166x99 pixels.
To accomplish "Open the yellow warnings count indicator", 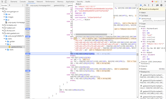I will coord(157,2).
